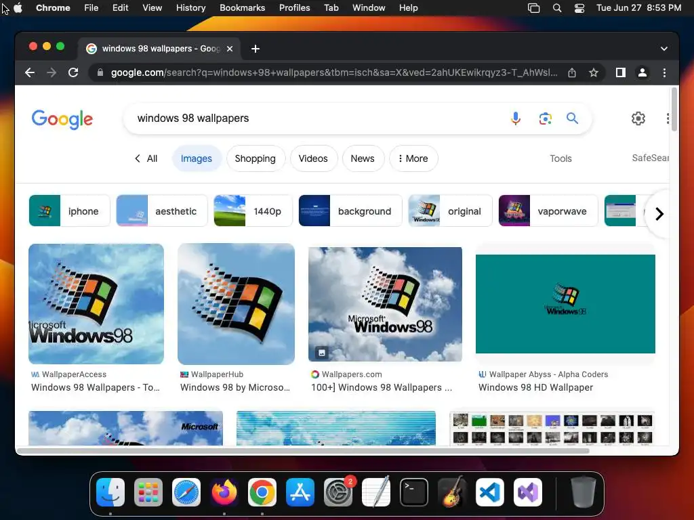Image resolution: width=694 pixels, height=520 pixels.
Task: Open the Profiles menu
Action: [294, 8]
